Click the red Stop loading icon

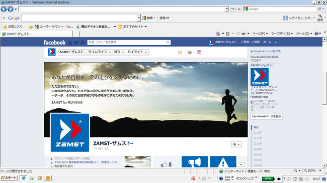pyautogui.click(x=239, y=9)
